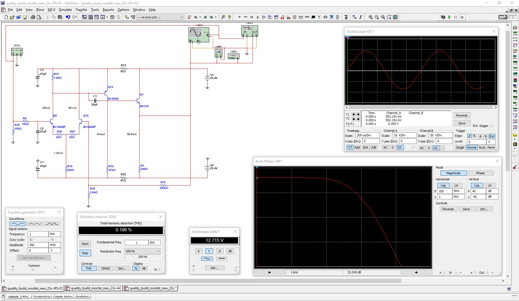Screen dimensions: 519x301
Task: Place a MISC component icon
Action: 307,17
